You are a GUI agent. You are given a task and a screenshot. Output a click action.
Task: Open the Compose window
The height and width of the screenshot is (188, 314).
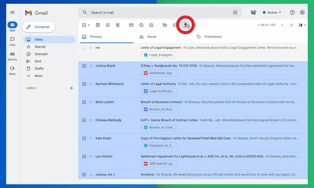click(38, 27)
